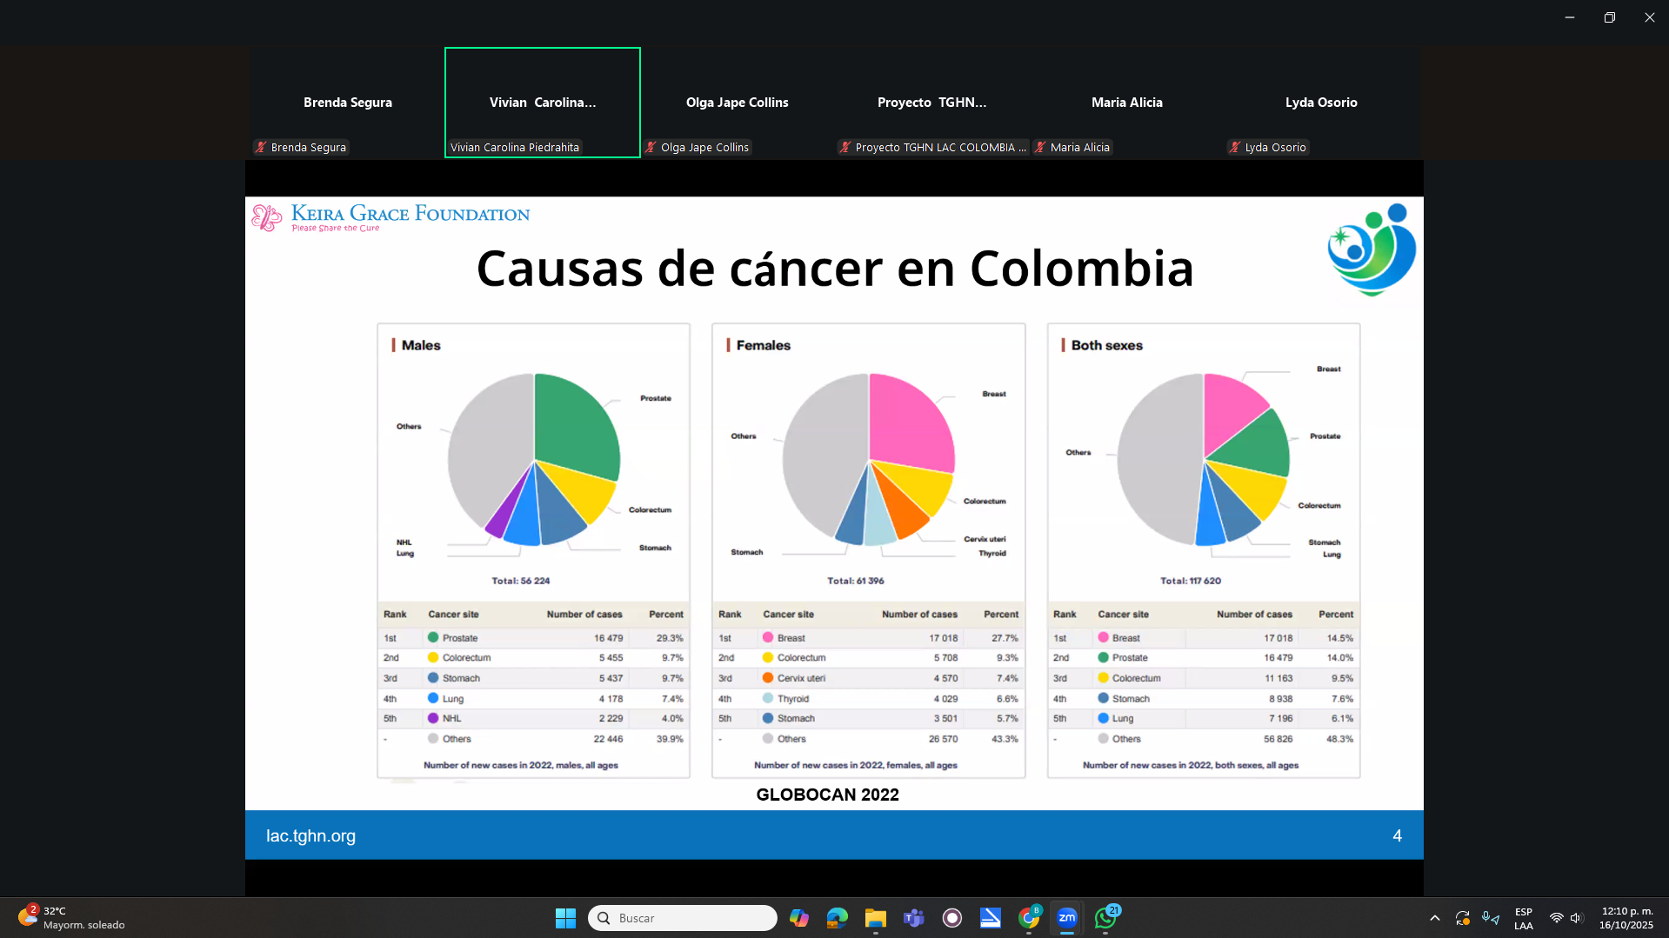Click the volume speaker icon

tap(1576, 918)
